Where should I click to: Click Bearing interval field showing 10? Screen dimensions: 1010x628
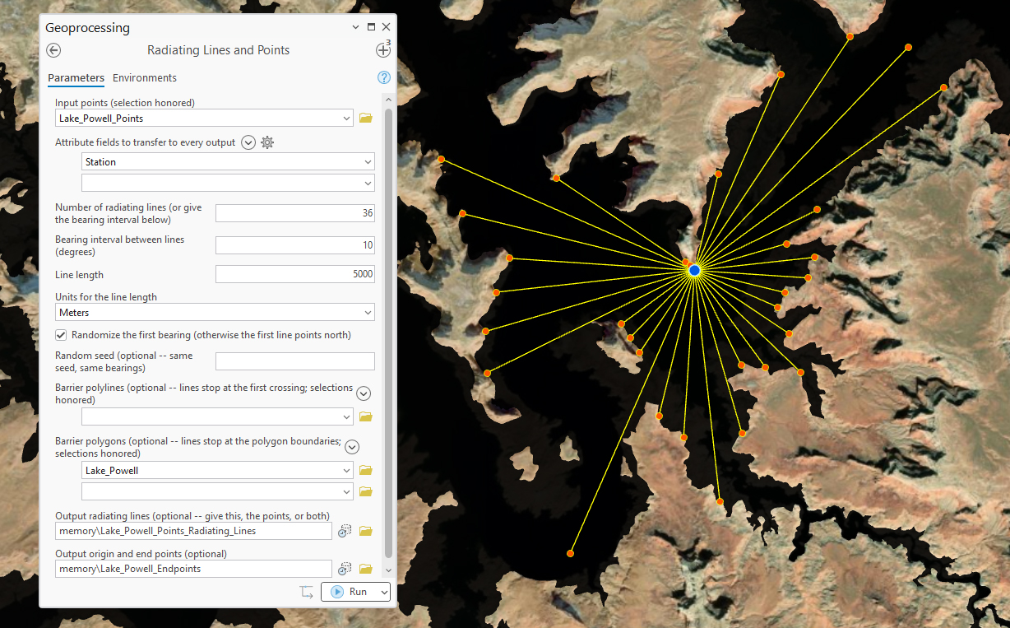(x=295, y=245)
